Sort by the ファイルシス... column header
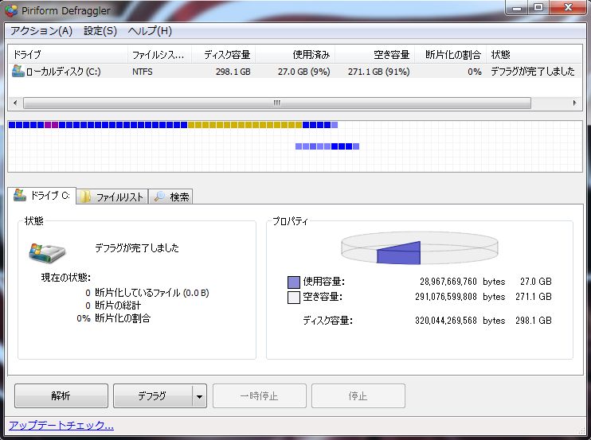 pyautogui.click(x=159, y=55)
